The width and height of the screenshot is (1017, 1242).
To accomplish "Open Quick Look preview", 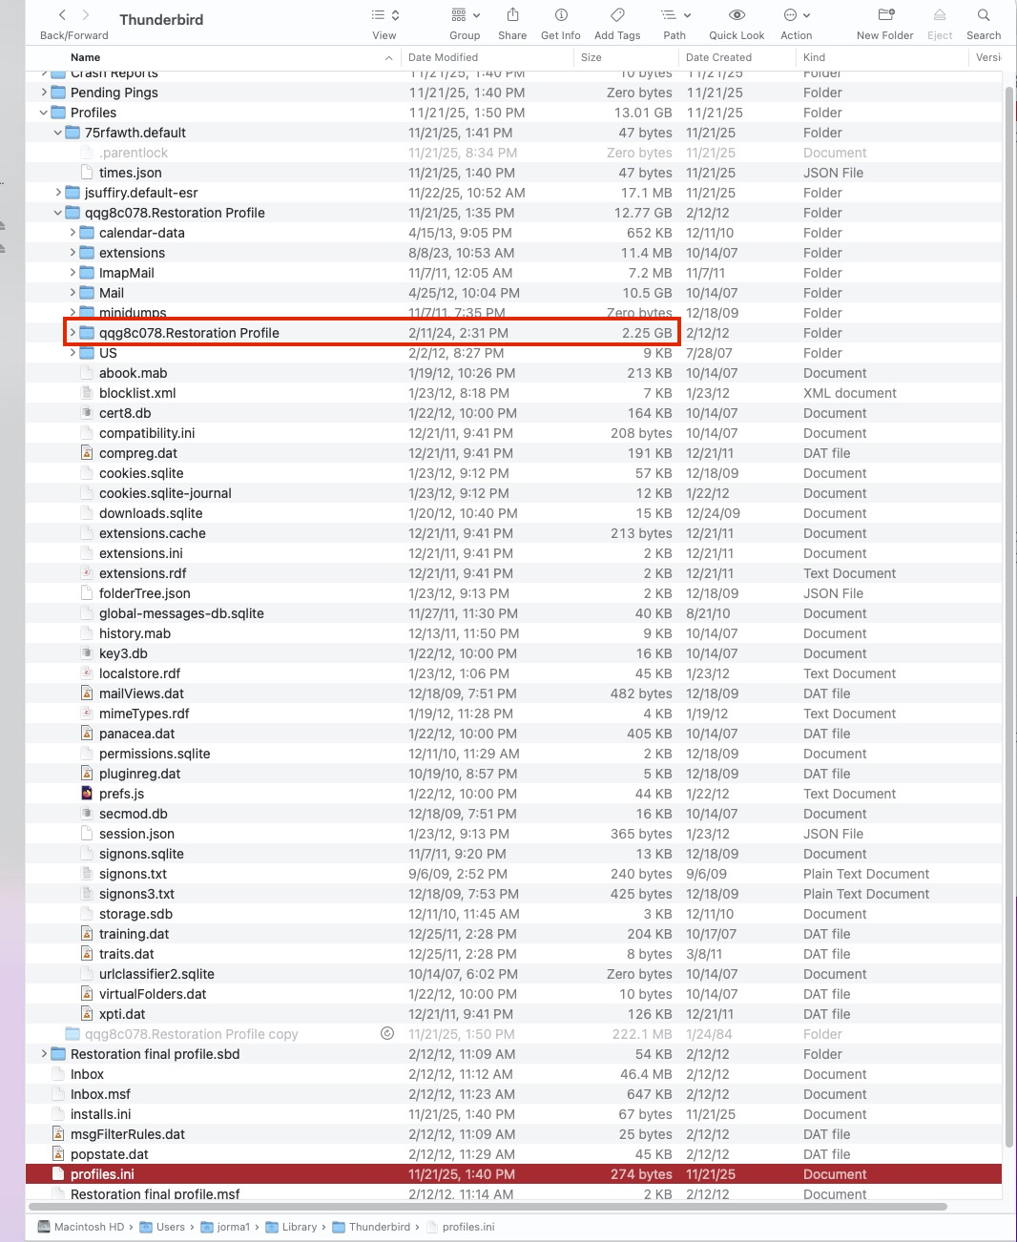I will pos(737,15).
